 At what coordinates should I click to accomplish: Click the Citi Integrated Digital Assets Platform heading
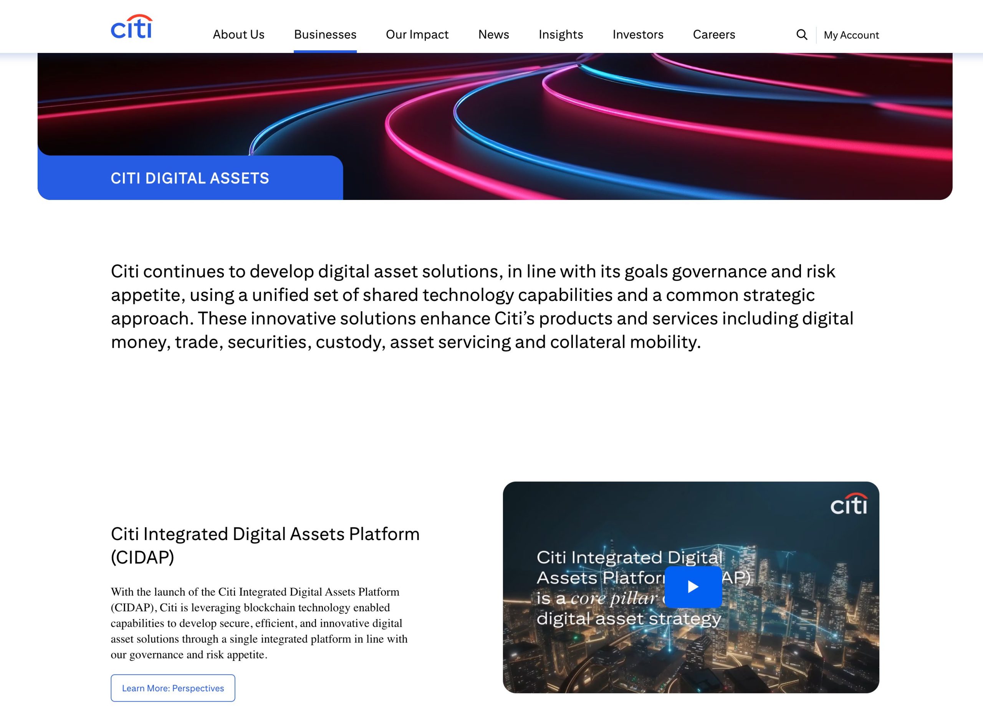click(x=265, y=545)
